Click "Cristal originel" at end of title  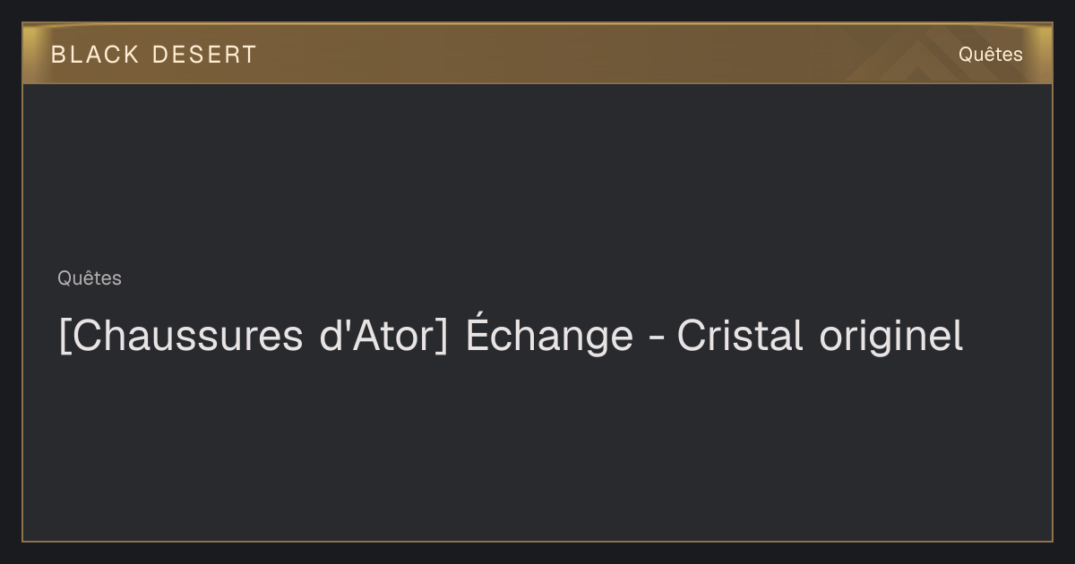click(x=820, y=336)
